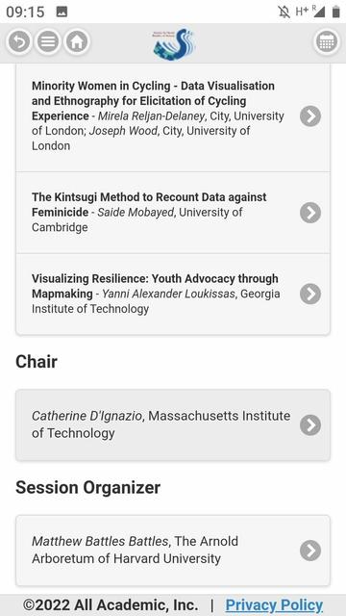Open Visualizing Resilience paper chevron

tap(310, 294)
